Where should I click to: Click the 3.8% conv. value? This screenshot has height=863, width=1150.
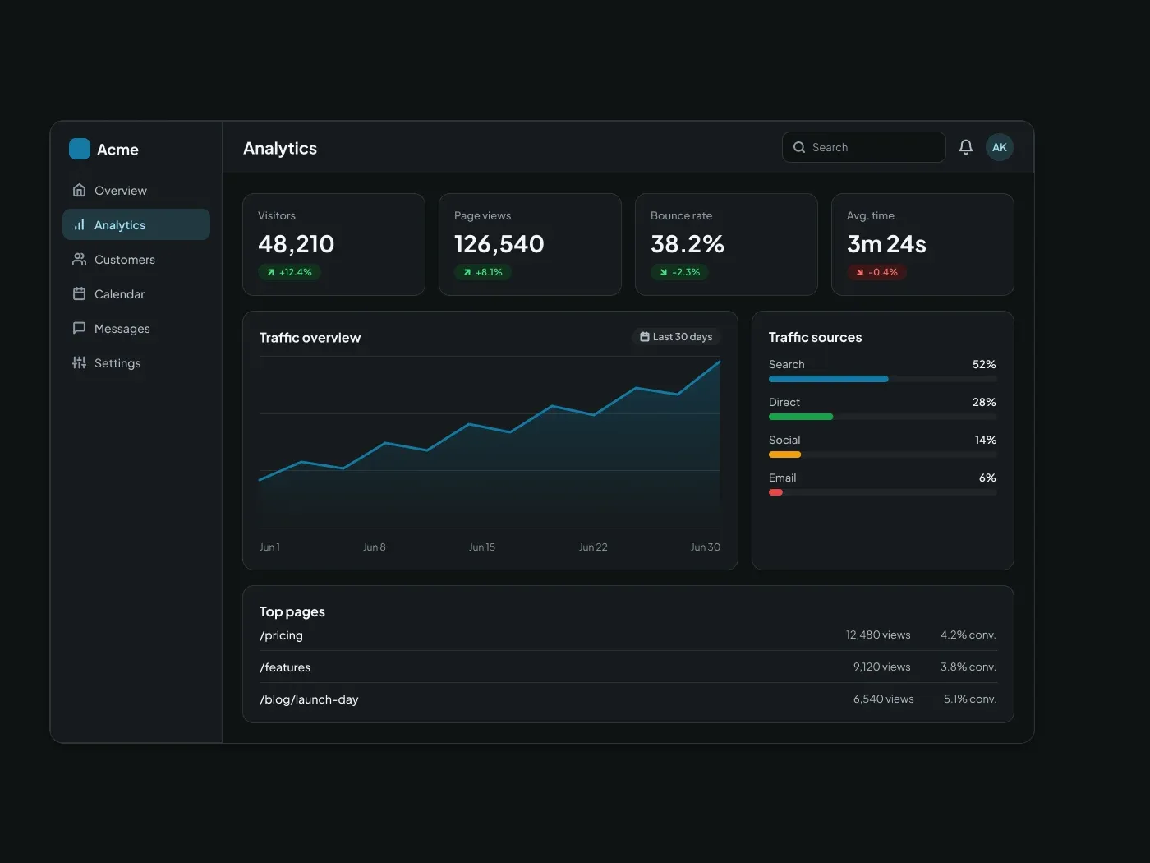[x=968, y=667]
